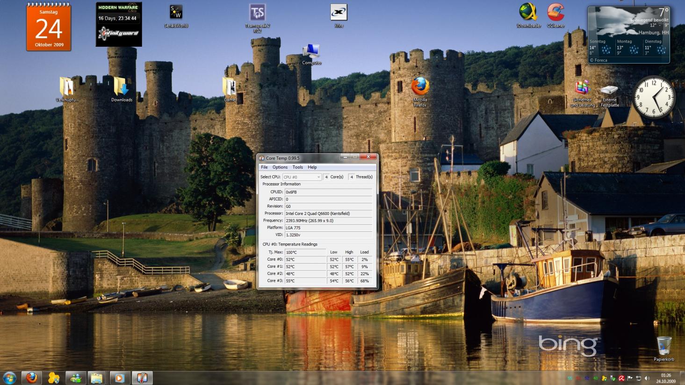
Task: Click the safely remove hardware tray icon
Action: point(613,378)
